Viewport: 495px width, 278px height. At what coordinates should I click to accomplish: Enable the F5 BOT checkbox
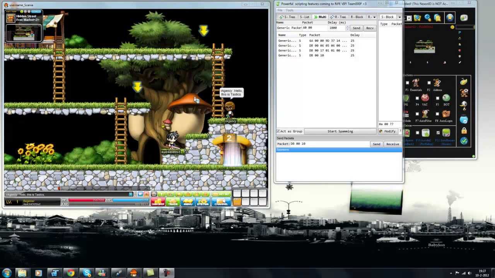[437, 98]
